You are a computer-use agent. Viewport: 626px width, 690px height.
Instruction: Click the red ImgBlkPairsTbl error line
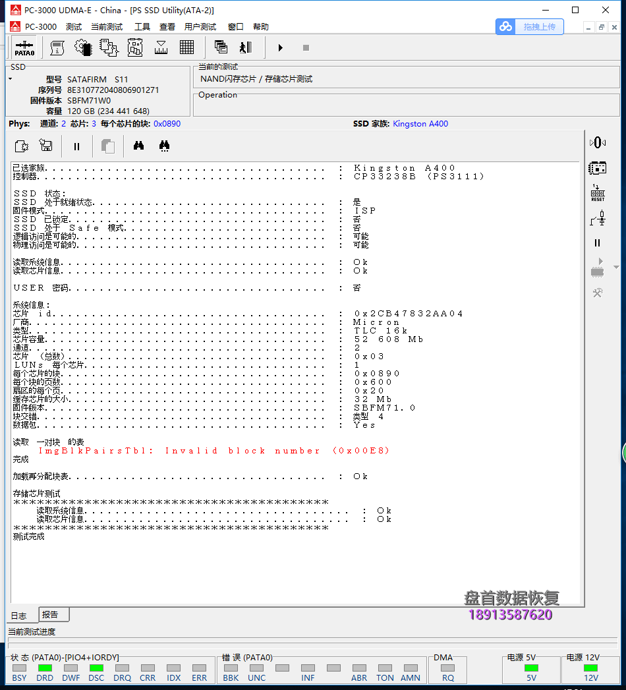(x=213, y=451)
